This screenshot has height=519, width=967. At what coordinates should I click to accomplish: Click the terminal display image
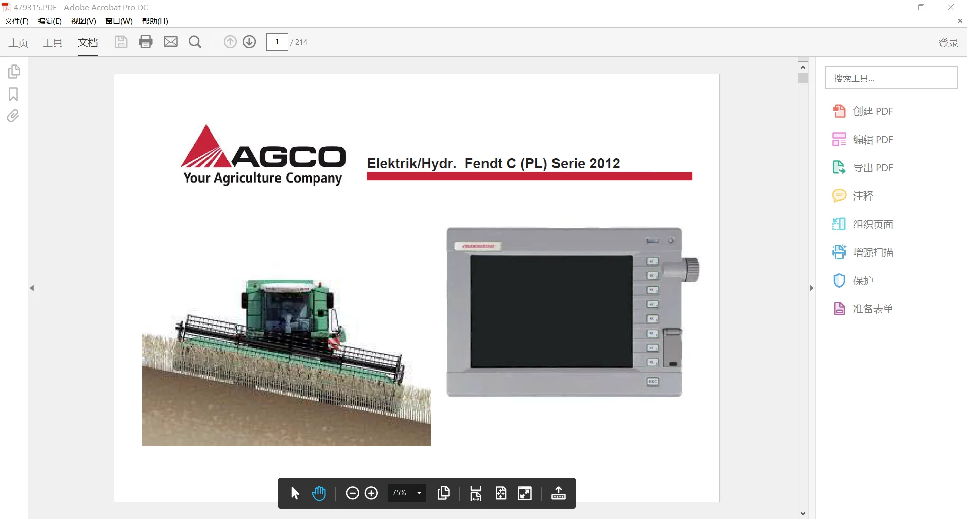(x=573, y=312)
